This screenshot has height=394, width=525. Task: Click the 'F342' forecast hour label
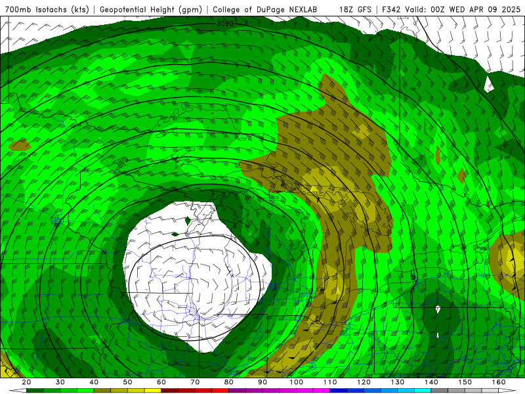pos(391,9)
